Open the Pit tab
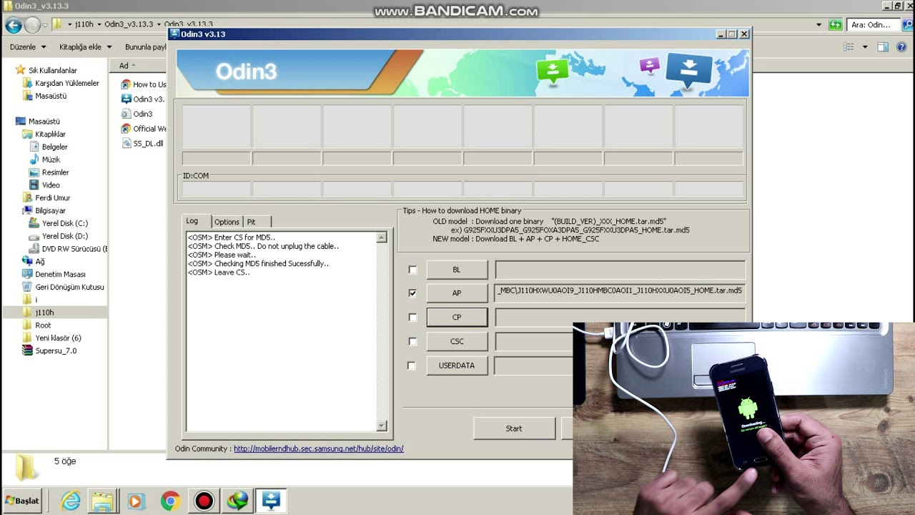This screenshot has width=915, height=515. (x=257, y=222)
